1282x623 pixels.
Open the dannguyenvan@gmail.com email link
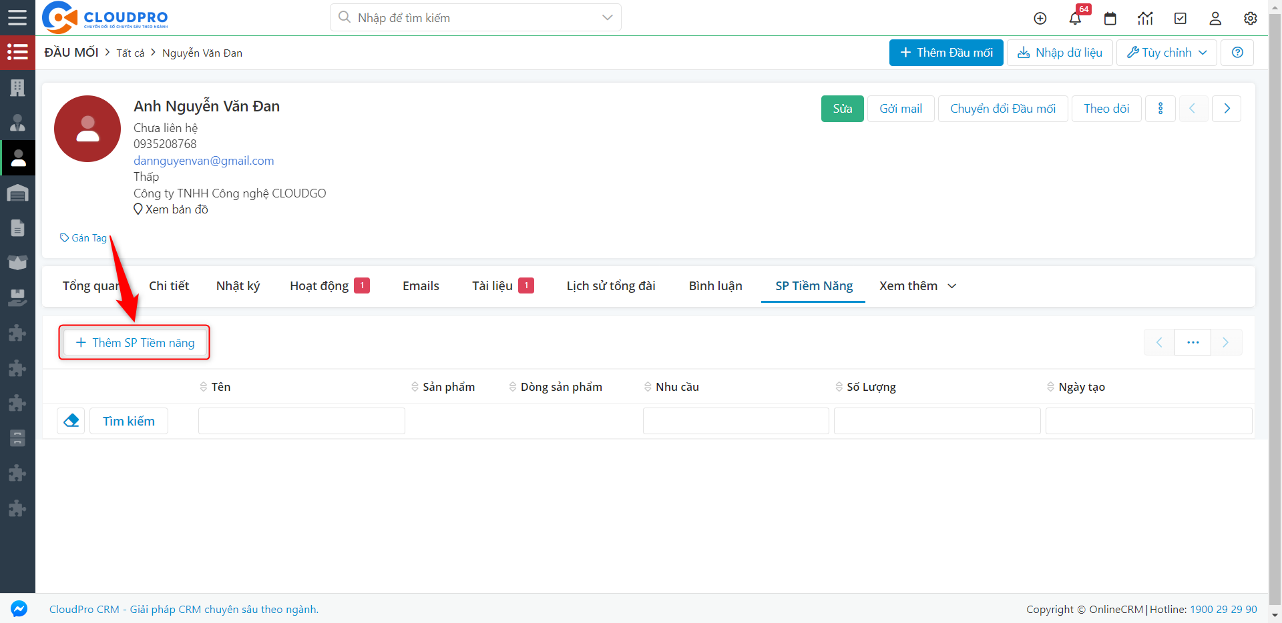click(204, 161)
